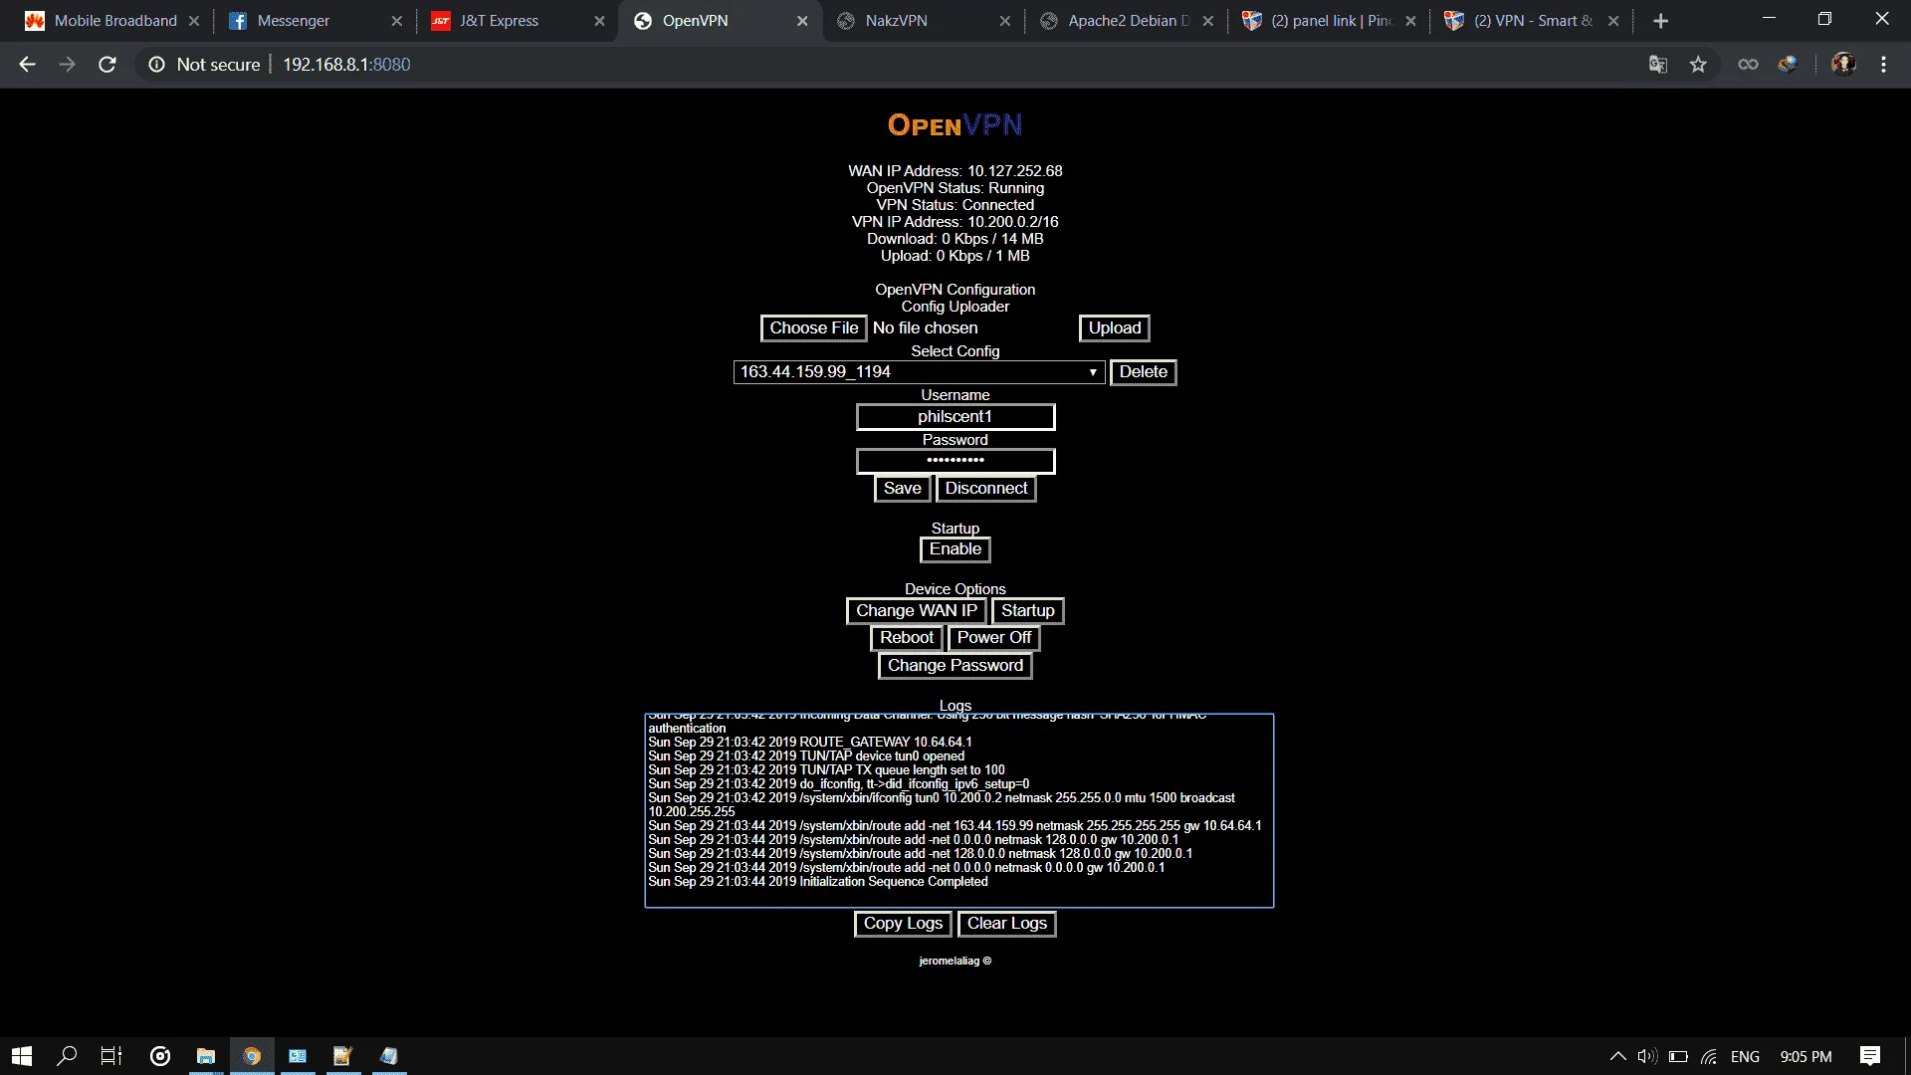The width and height of the screenshot is (1911, 1075).
Task: Save the VPN credentials
Action: coord(902,489)
